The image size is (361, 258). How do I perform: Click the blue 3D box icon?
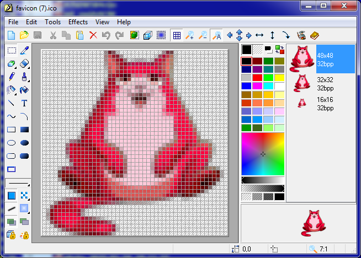coord(147,35)
